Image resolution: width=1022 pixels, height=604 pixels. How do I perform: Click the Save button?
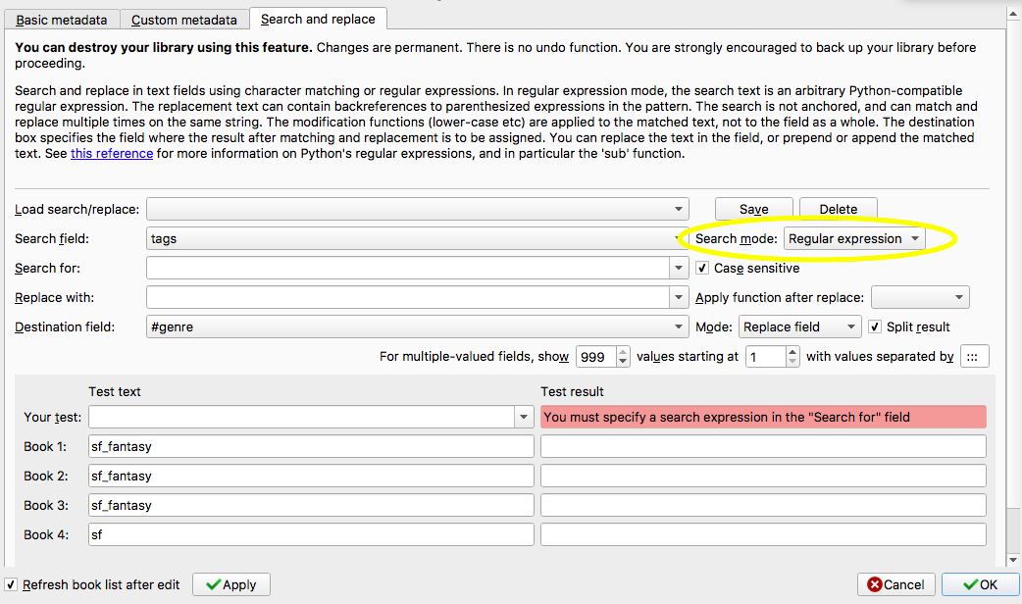tap(753, 209)
